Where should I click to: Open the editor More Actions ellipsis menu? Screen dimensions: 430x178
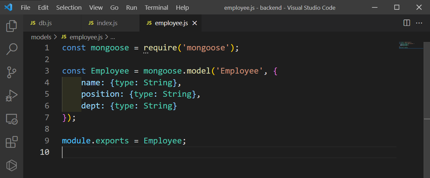coord(419,23)
